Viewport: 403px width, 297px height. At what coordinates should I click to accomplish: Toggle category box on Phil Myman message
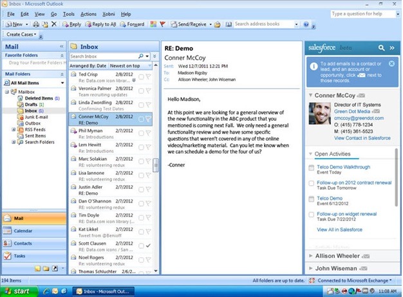pos(141,133)
